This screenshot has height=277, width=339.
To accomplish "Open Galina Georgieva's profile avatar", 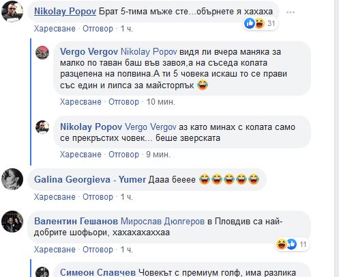I will (12, 179).
